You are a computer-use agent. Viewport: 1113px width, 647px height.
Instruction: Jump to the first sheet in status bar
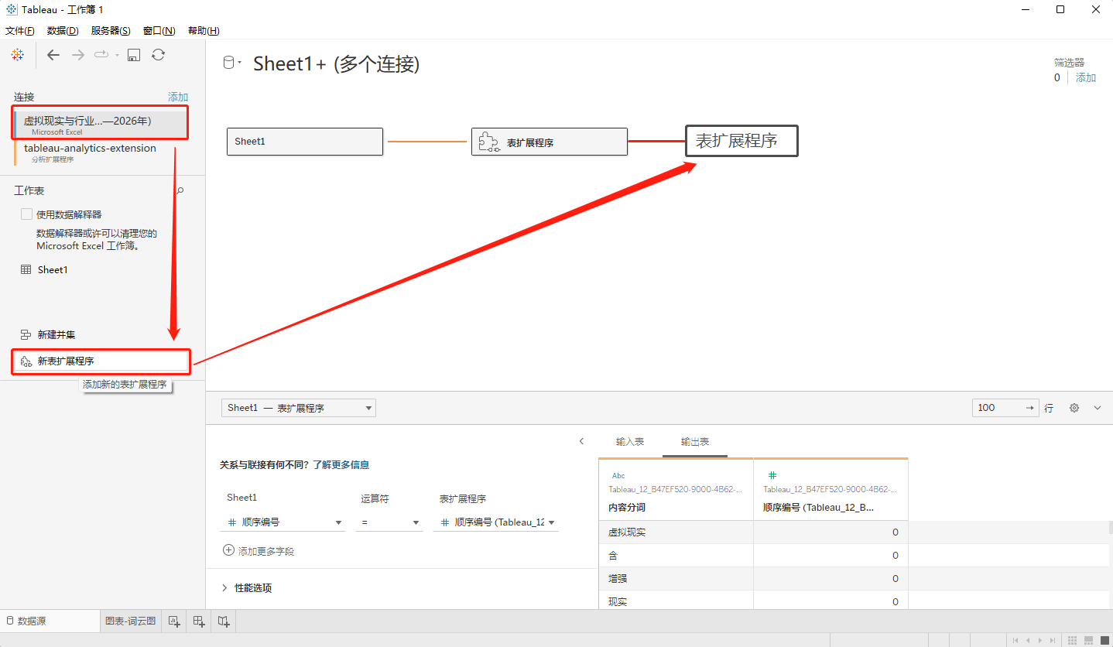(x=1016, y=640)
